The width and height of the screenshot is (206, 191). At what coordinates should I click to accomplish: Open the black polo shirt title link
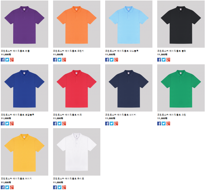tap(172, 51)
